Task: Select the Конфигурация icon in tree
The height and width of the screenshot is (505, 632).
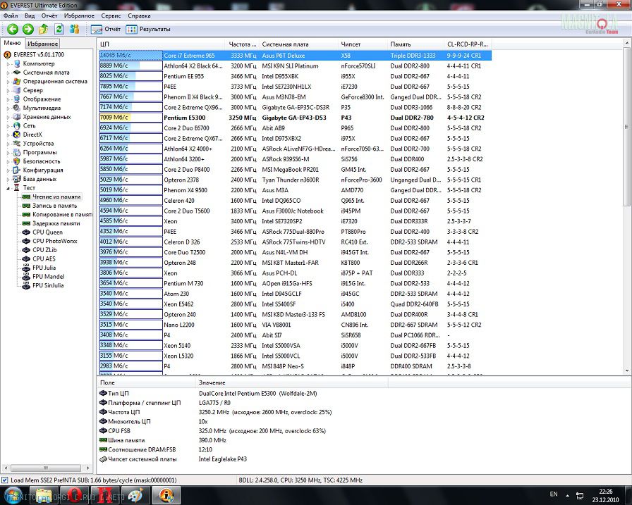Action: pyautogui.click(x=16, y=170)
